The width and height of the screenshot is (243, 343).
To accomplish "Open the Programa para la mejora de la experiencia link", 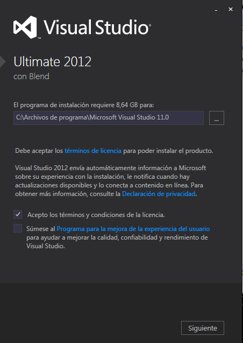I will click(133, 229).
